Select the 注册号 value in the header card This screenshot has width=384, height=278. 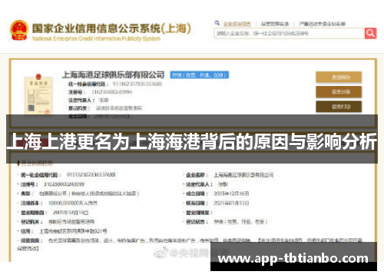pos(111,92)
